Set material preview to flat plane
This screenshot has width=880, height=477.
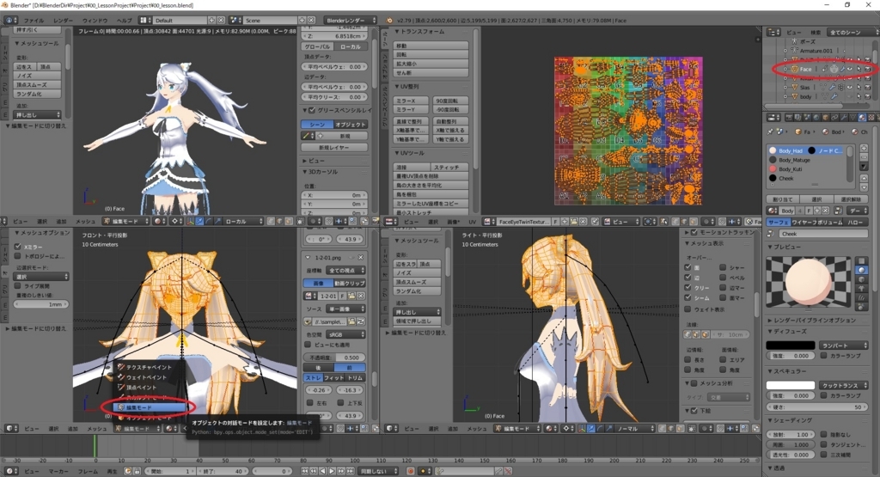861,260
